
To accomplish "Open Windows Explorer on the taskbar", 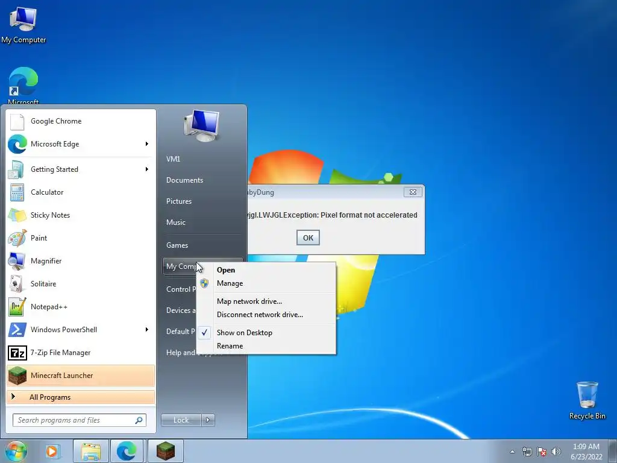I will (91, 451).
